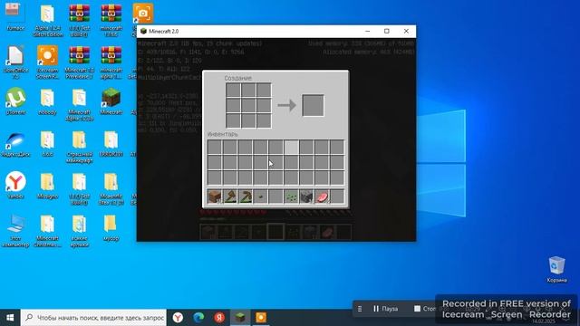Select the Icecream Screen Recorder desktop shortcut
This screenshot has height=326, width=580.
(x=47, y=62)
